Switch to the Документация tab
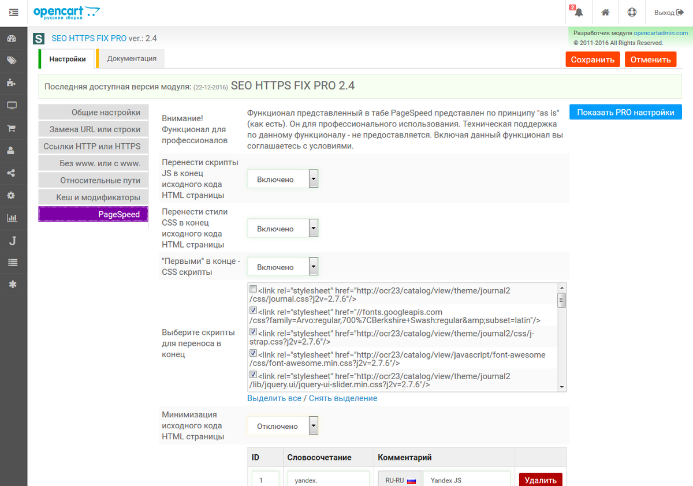Viewport: 693px width, 486px height. coord(132,59)
